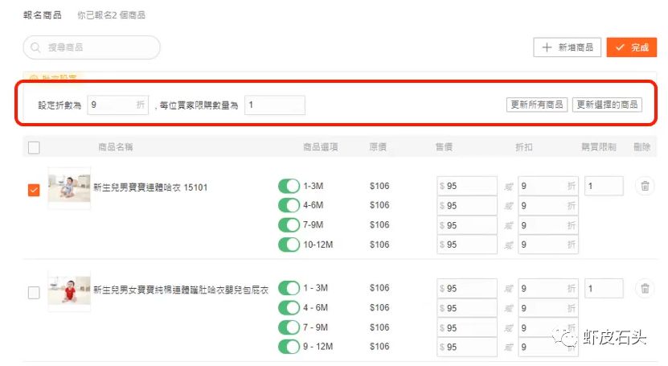The height and width of the screenshot is (366, 668).
Task: Edit sale price field for 7 - 9M
Action: coord(467,327)
